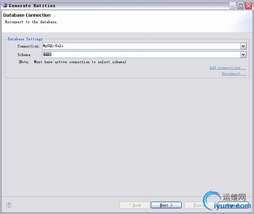
Task: Click the Eclipse icon in the title bar
Action: pyautogui.click(x=5, y=5)
